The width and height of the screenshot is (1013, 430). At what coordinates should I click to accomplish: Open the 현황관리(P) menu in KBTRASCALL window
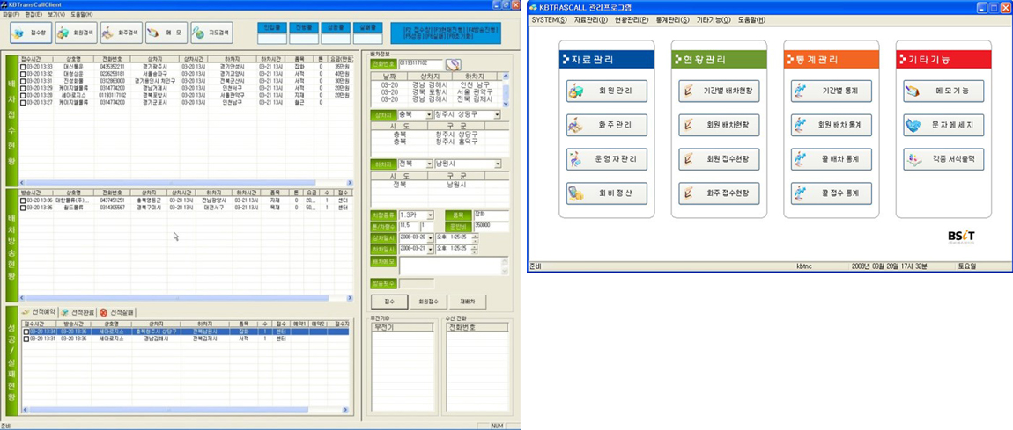pos(632,20)
